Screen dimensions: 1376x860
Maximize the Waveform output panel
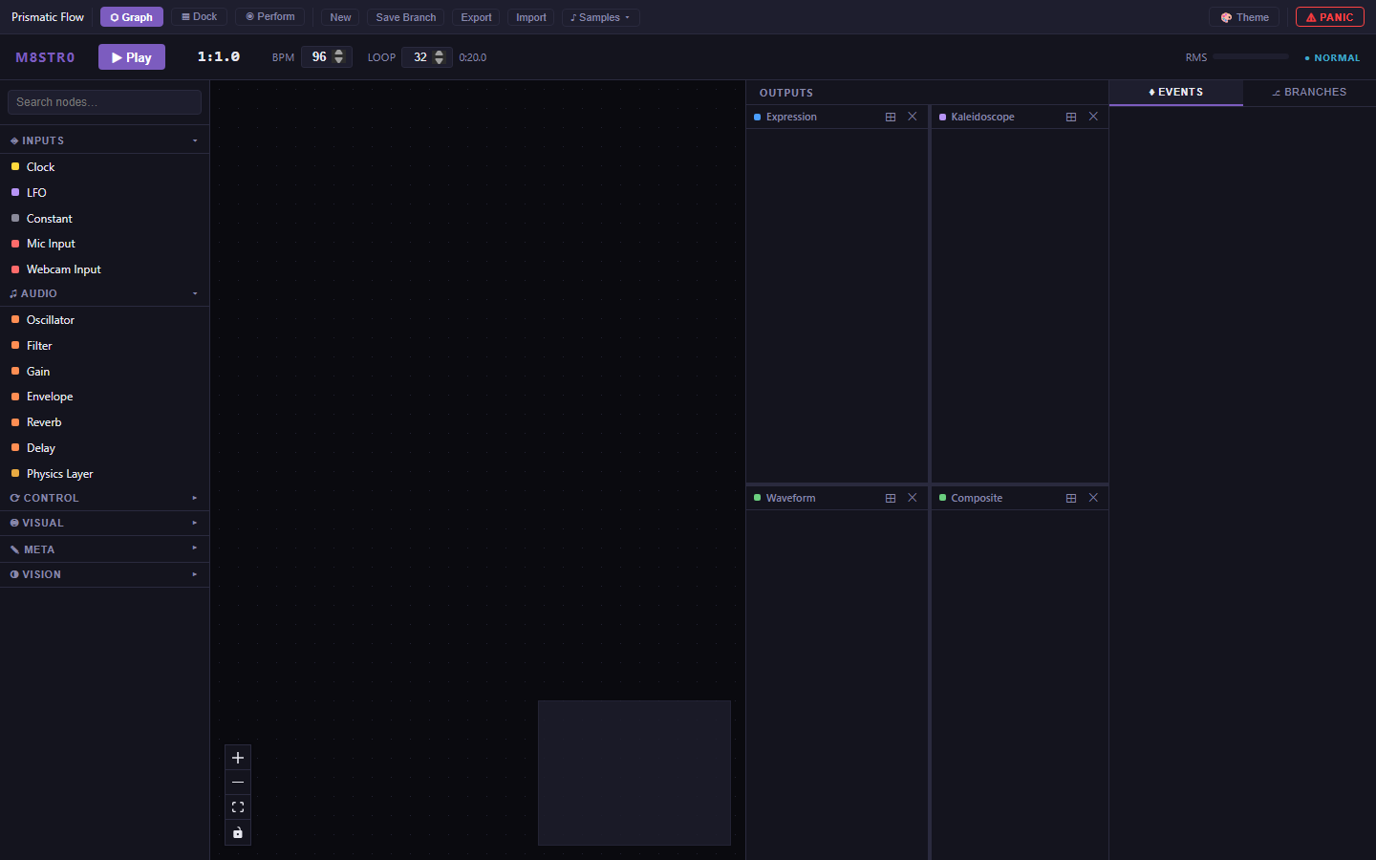(x=891, y=498)
